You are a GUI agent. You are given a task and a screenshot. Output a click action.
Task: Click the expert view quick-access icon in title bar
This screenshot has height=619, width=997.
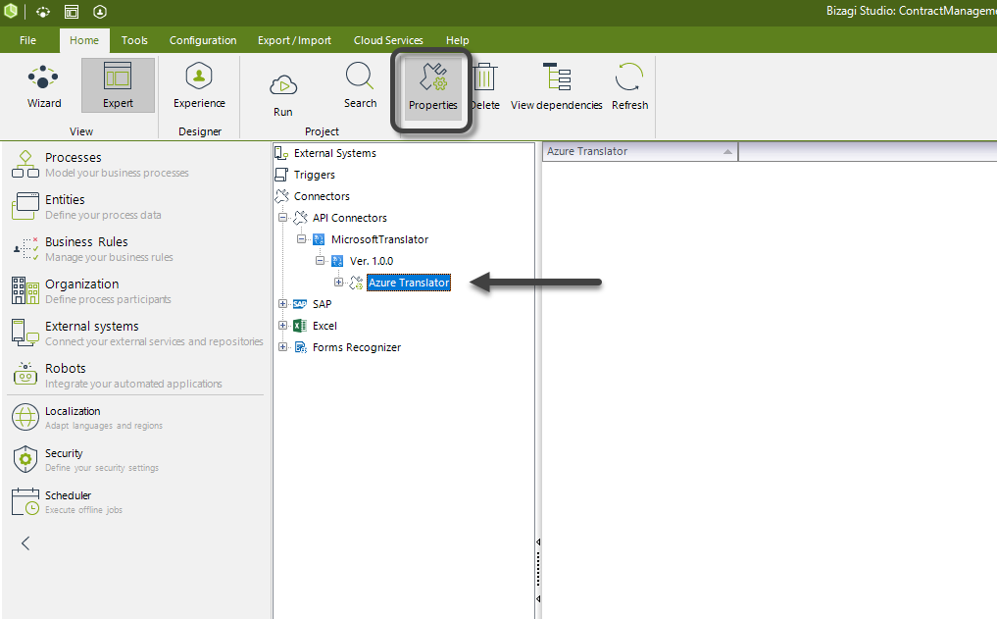(x=72, y=12)
